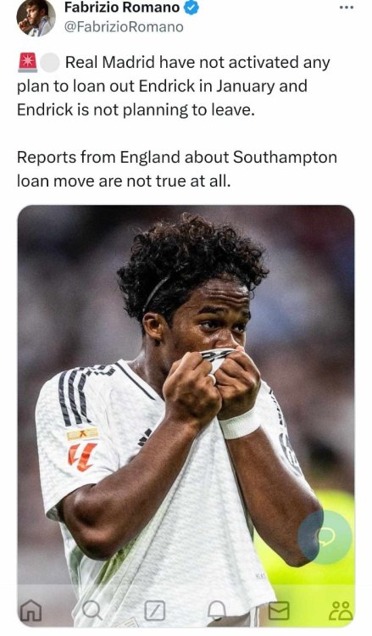The image size is (372, 636).
Task: Open the Endrick photo attached to tweet
Action: click(x=186, y=416)
